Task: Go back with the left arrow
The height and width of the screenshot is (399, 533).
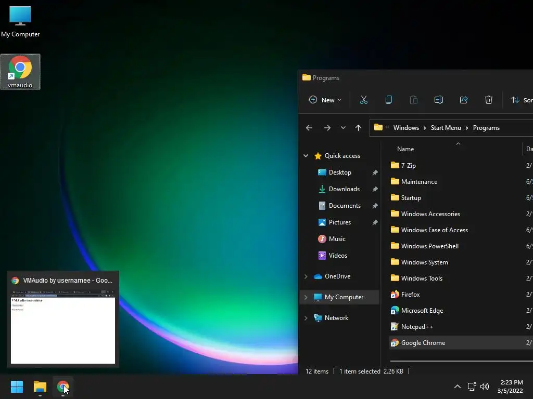Action: click(x=309, y=128)
